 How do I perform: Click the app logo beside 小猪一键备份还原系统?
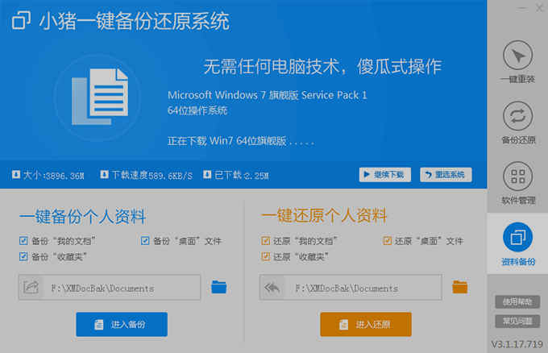tap(21, 20)
